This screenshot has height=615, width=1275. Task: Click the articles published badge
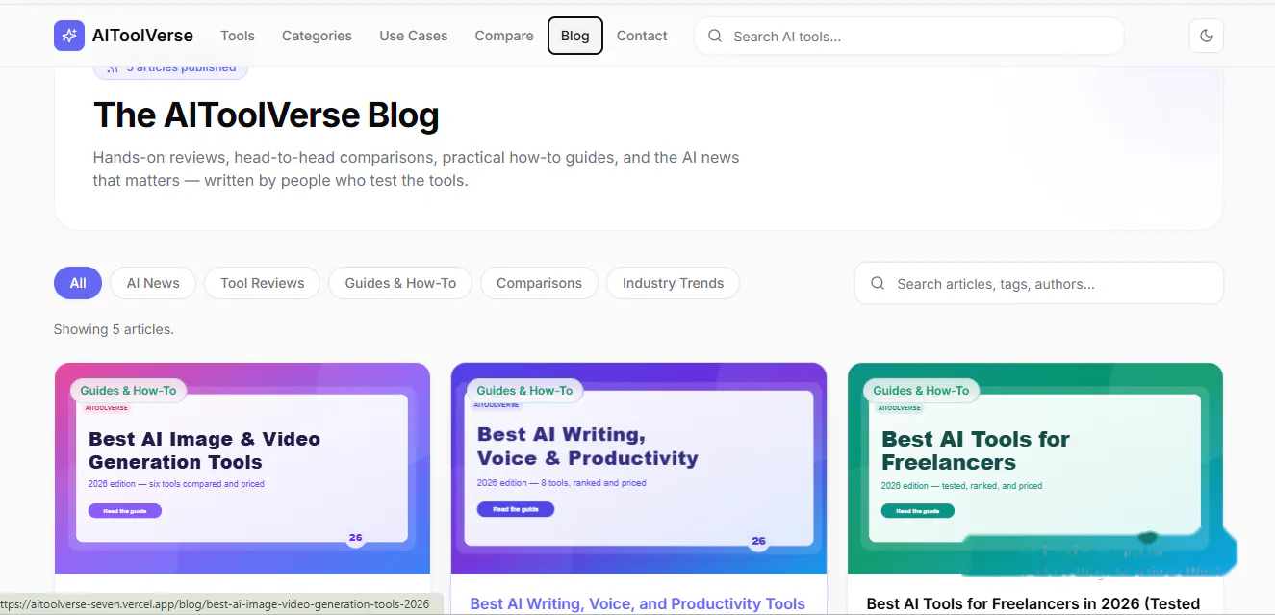171,68
